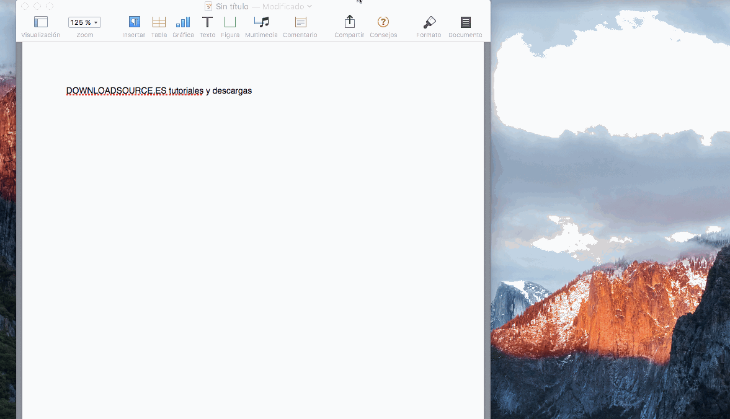Expand the title Modificado chevron menu
The width and height of the screenshot is (730, 419).
coord(309,7)
